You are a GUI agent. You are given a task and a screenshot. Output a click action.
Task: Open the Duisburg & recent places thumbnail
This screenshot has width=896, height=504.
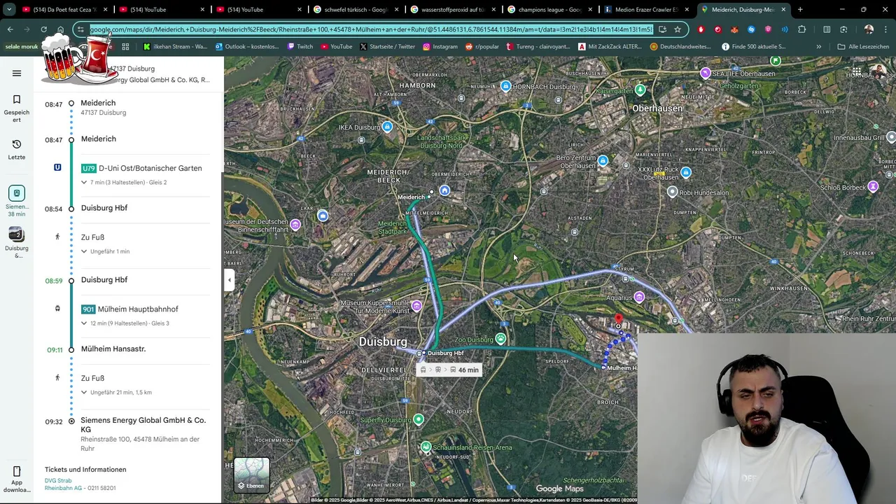17,242
